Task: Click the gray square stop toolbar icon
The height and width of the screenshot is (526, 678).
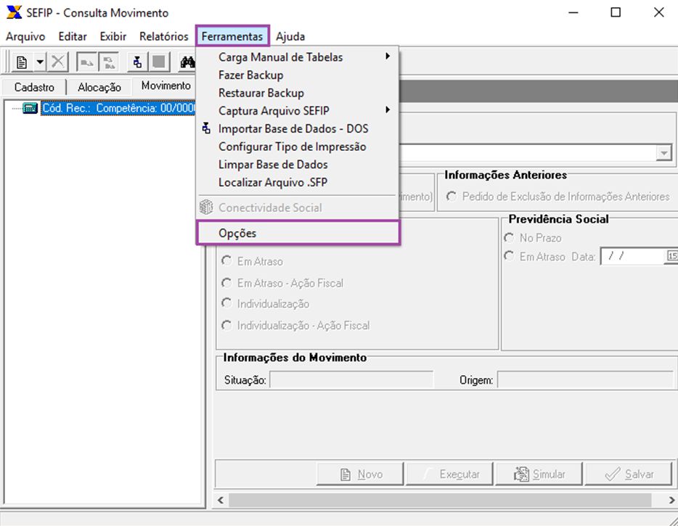Action: pos(159,62)
